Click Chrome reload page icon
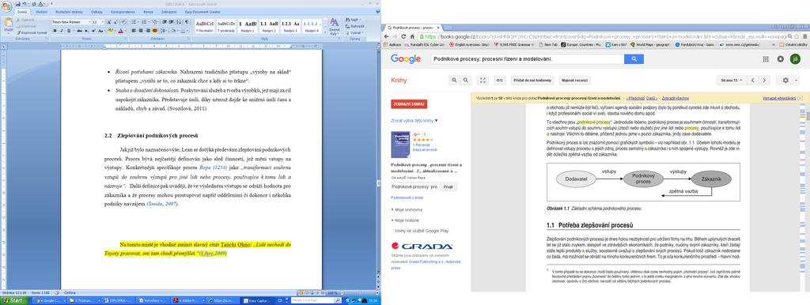 pyautogui.click(x=403, y=36)
